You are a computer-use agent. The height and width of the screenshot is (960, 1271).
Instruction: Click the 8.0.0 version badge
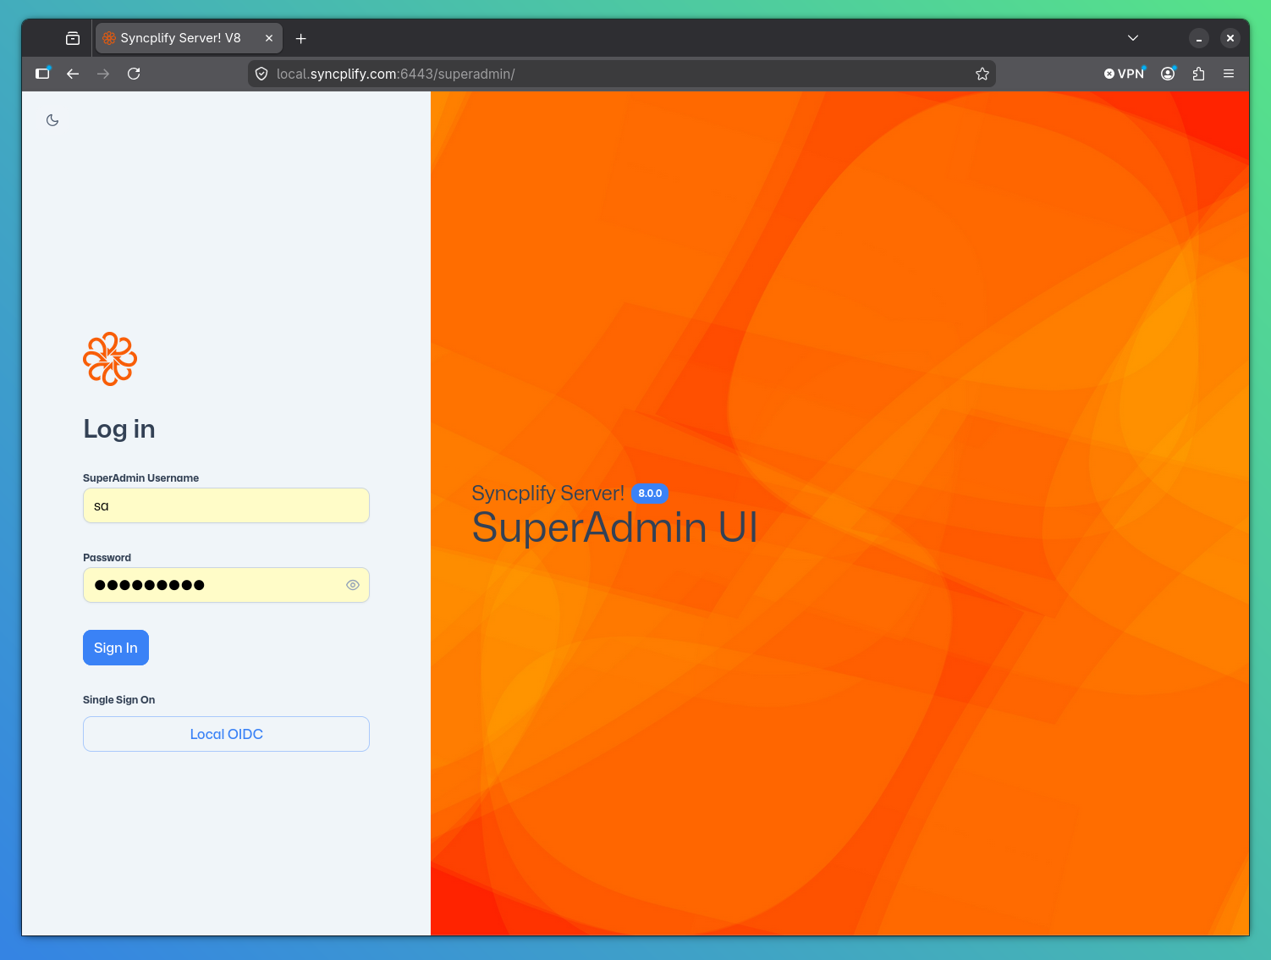(650, 494)
